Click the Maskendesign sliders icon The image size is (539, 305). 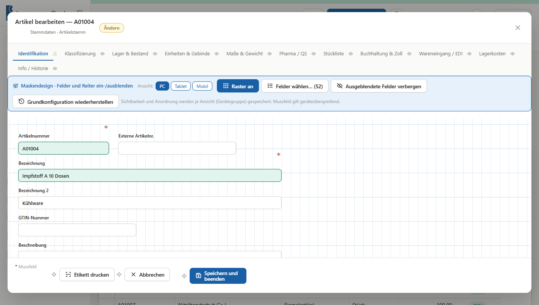pyautogui.click(x=16, y=86)
